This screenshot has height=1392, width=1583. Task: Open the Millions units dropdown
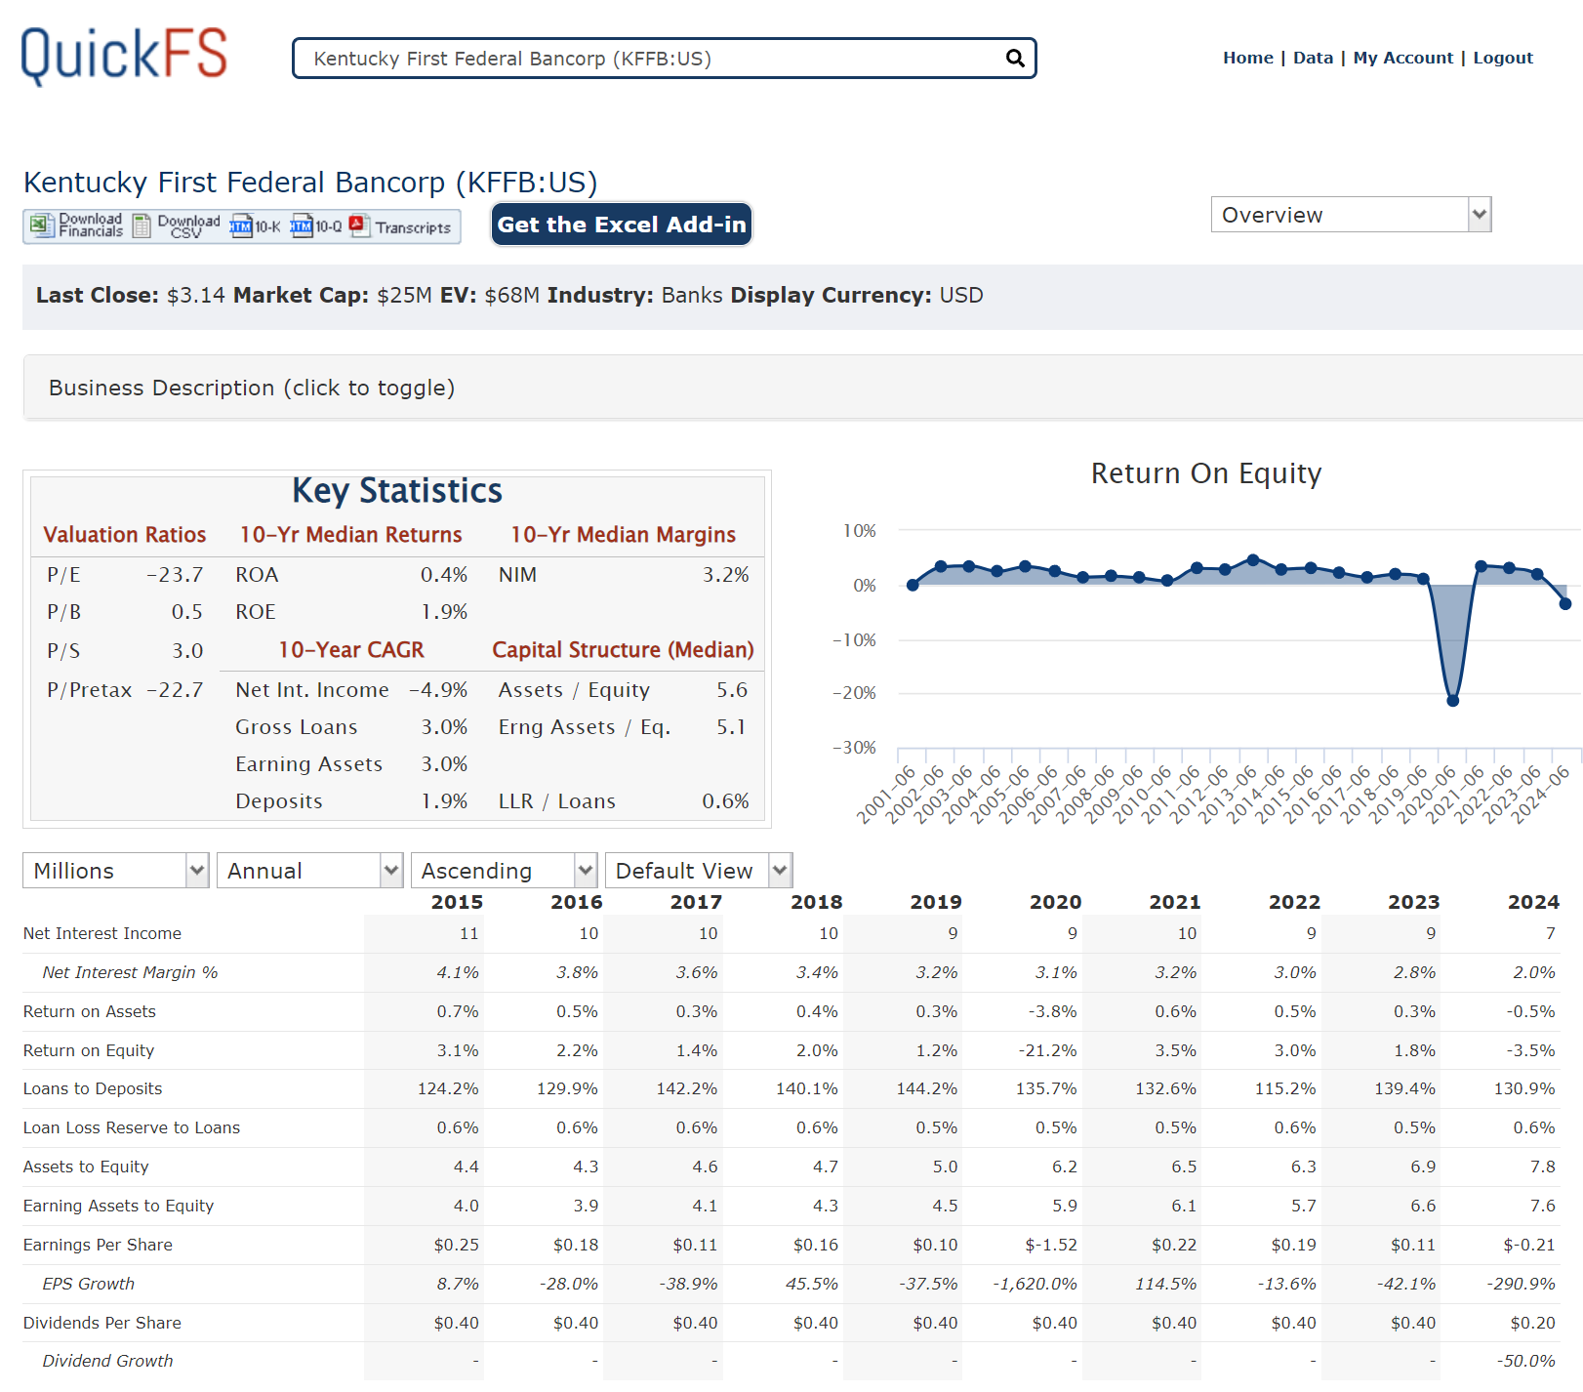(115, 871)
